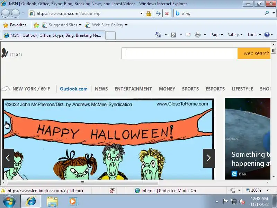The image size is (277, 208).
Task: Open Suggested Sites in favorites bar
Action: [x=62, y=25]
